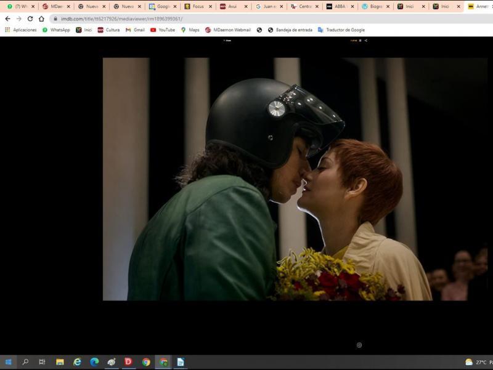
Task: Open the unlabeled globe bookmark after MDaemon Webmail
Action: point(259,30)
